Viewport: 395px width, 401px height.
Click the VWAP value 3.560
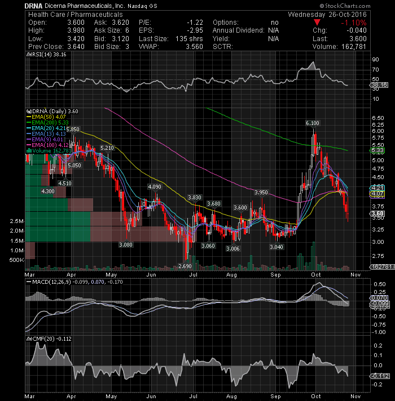(195, 47)
